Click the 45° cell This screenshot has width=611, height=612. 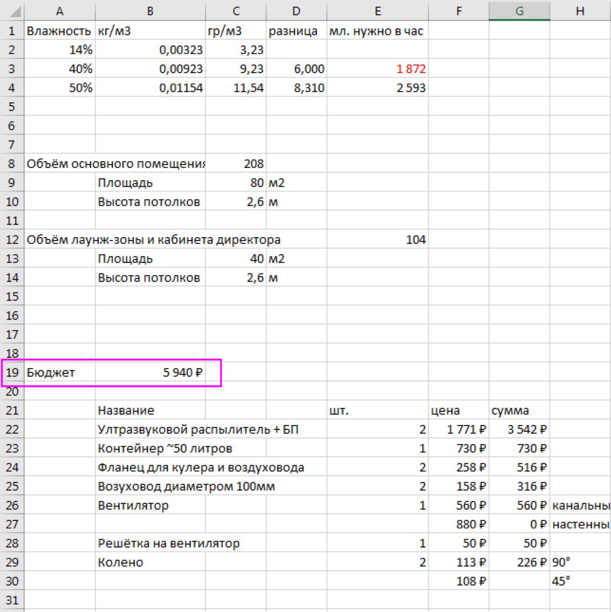tap(580, 581)
